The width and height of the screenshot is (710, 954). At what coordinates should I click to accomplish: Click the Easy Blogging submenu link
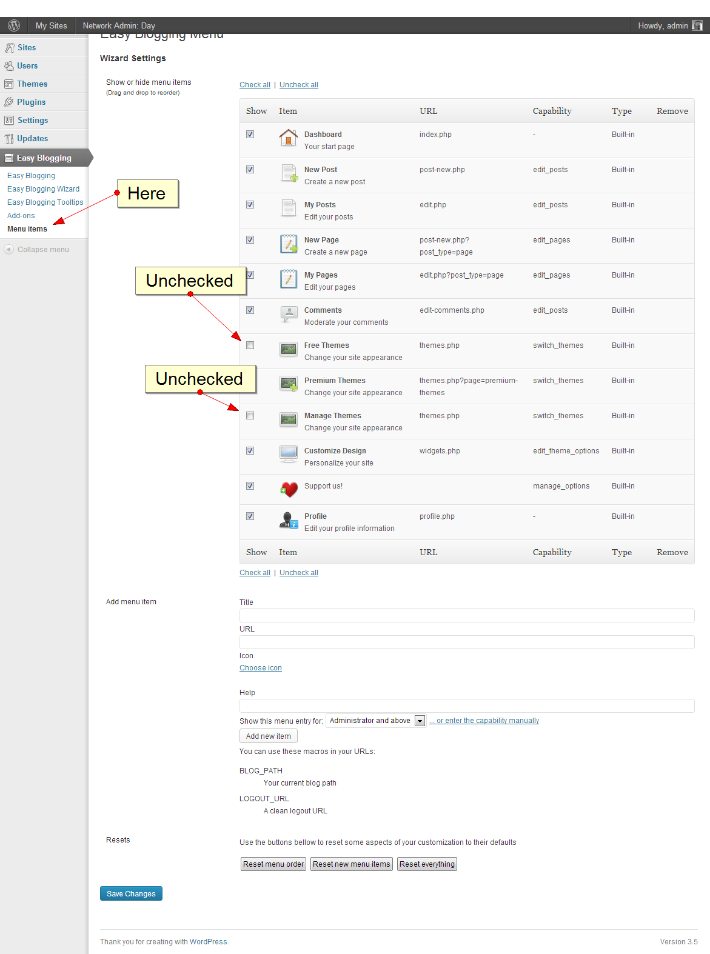[31, 176]
